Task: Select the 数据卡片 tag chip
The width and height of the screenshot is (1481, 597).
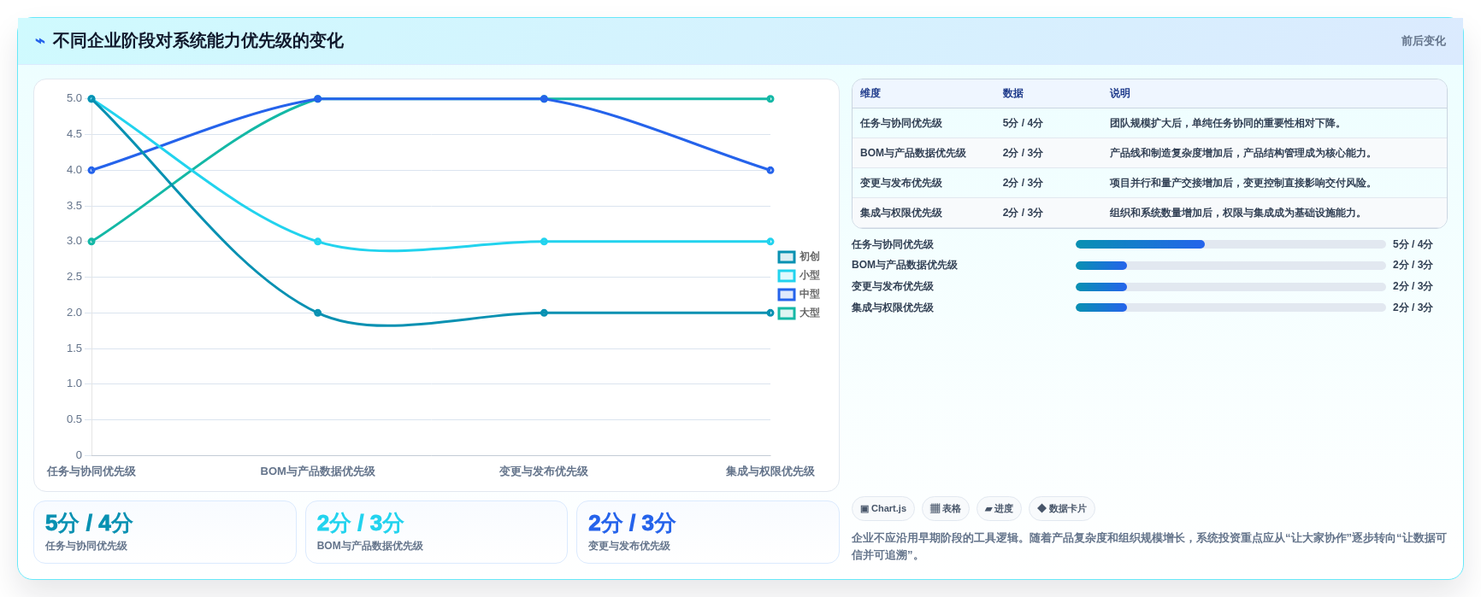Action: tap(1062, 508)
